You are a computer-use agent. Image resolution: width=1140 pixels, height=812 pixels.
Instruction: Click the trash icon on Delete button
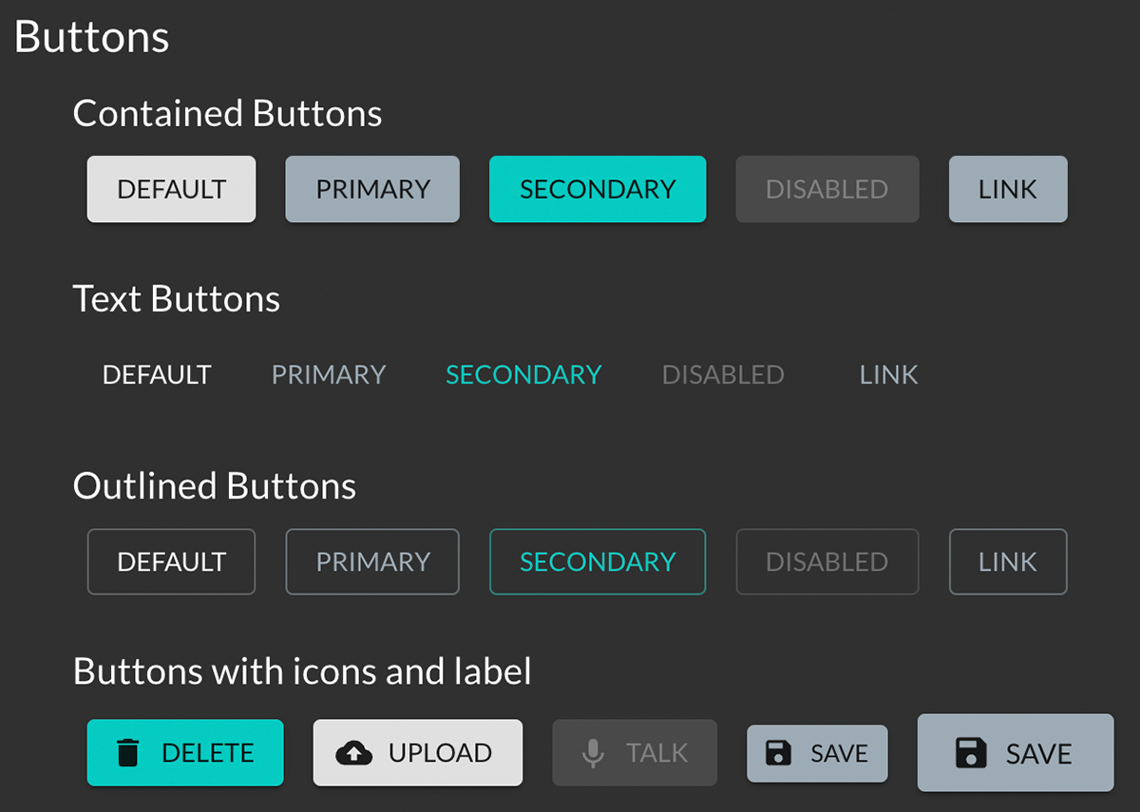(x=127, y=753)
